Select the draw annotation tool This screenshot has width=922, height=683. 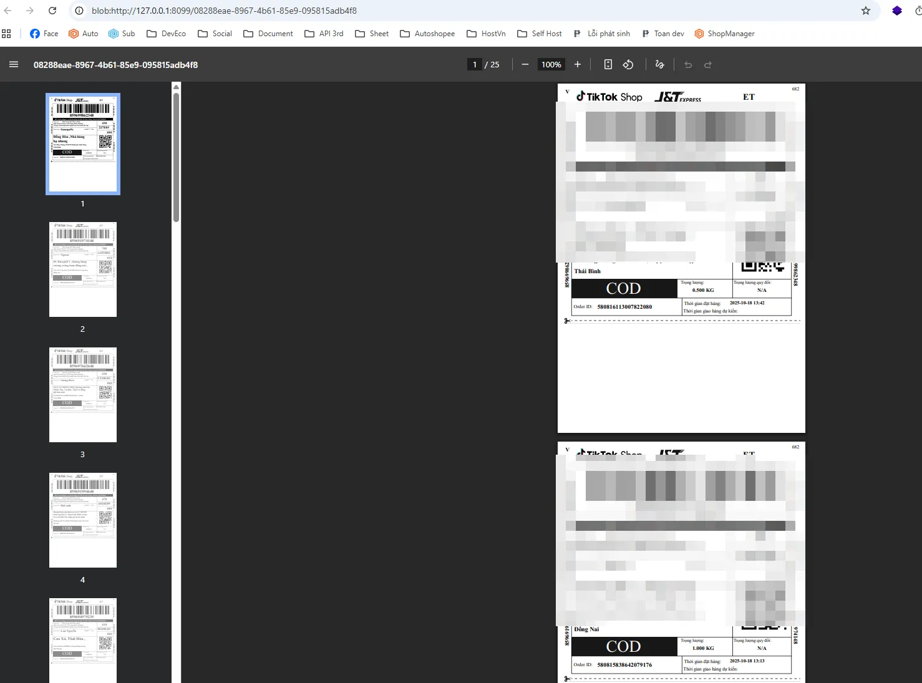659,64
